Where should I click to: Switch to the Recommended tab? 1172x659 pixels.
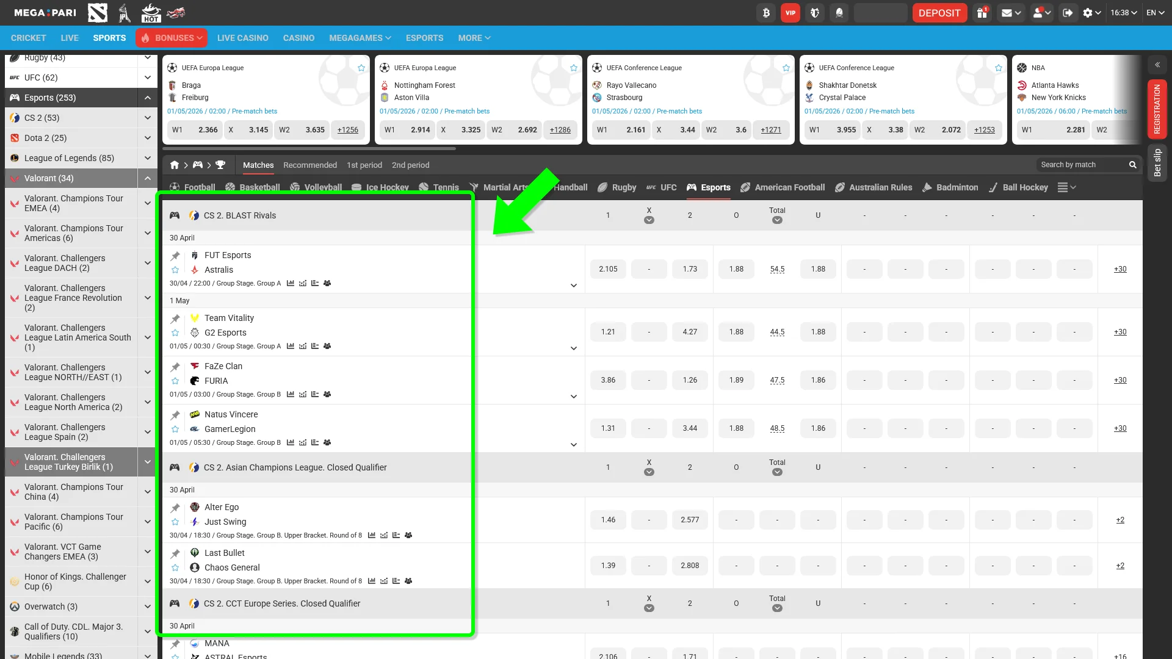pyautogui.click(x=310, y=165)
